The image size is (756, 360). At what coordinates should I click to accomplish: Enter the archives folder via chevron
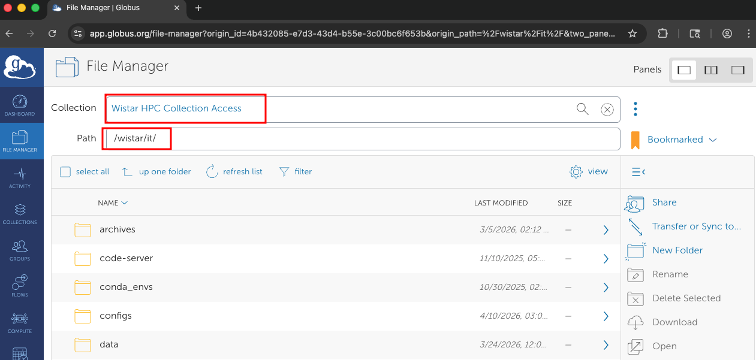coord(606,230)
